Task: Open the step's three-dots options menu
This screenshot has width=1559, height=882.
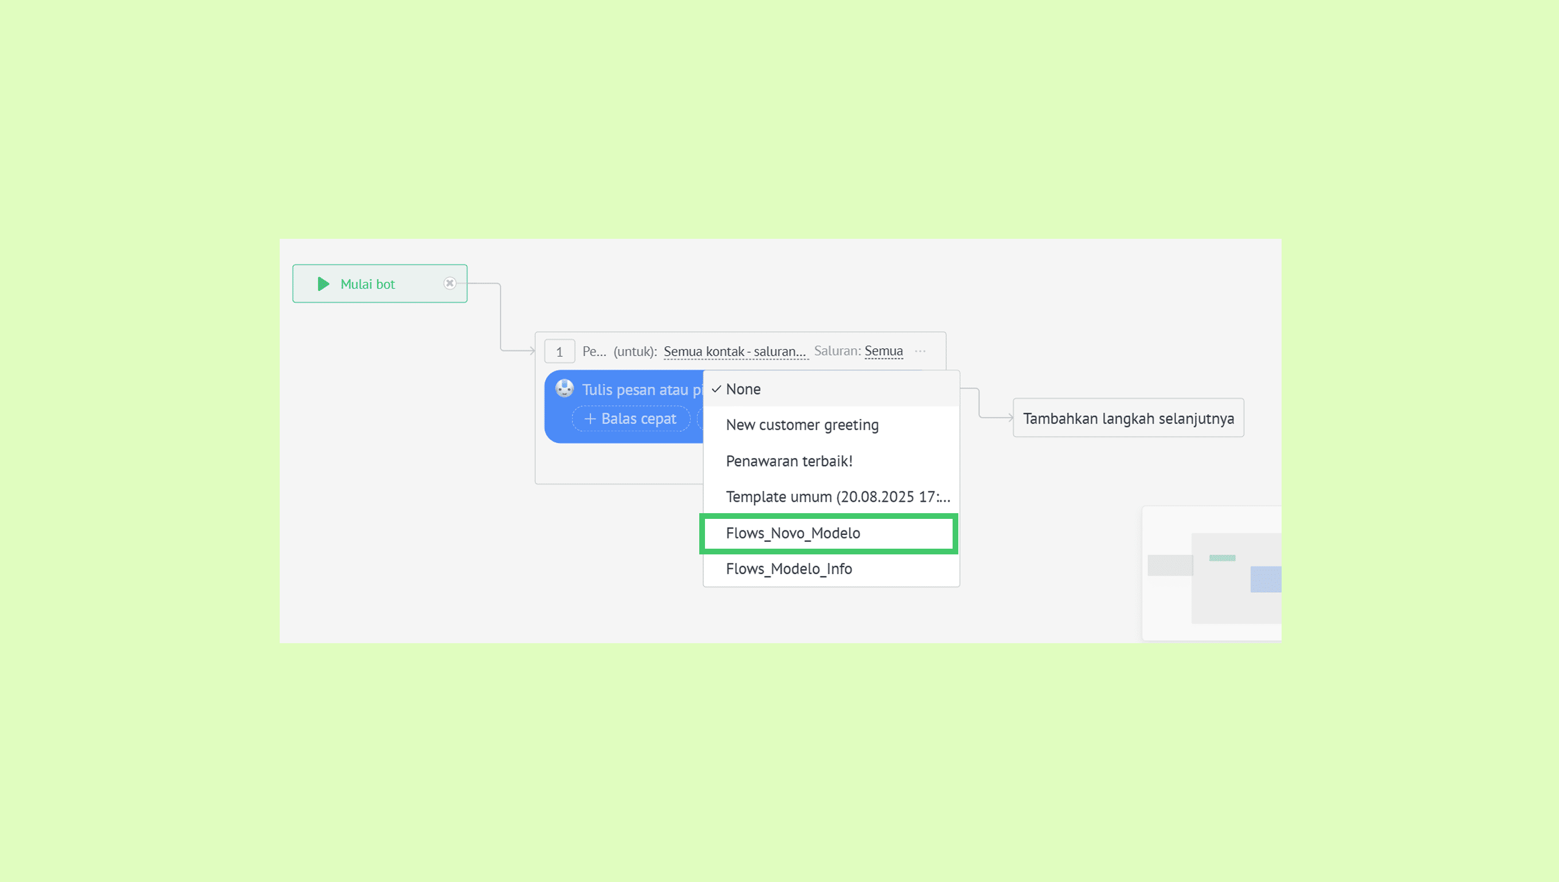Action: pyautogui.click(x=919, y=351)
